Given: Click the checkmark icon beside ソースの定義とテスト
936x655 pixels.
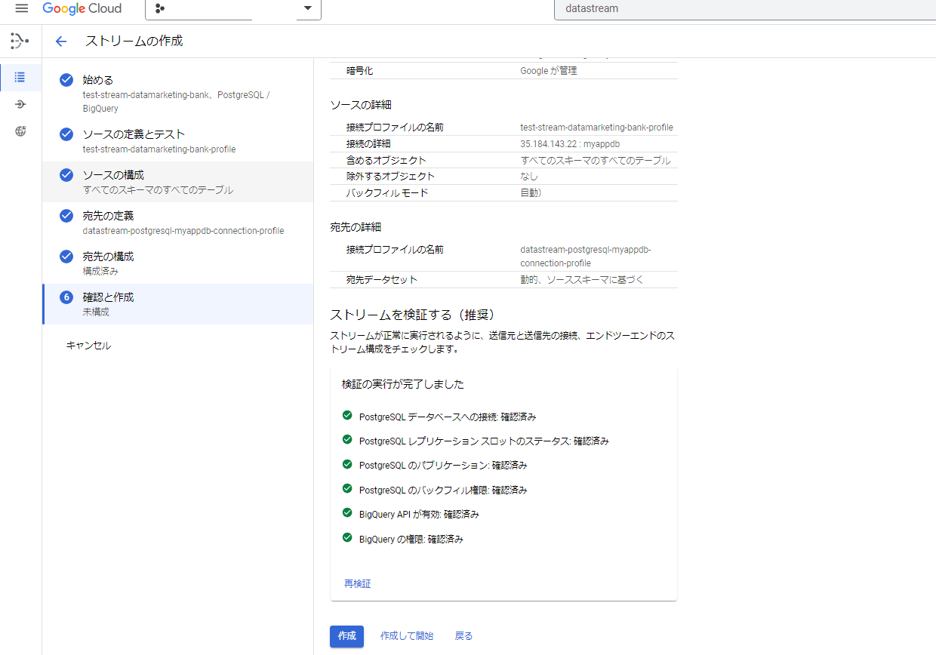Looking at the screenshot, I should (66, 134).
